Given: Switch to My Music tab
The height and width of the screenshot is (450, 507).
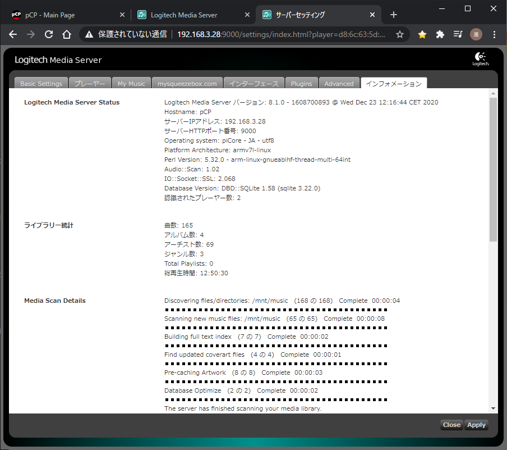Looking at the screenshot, I should tap(131, 83).
